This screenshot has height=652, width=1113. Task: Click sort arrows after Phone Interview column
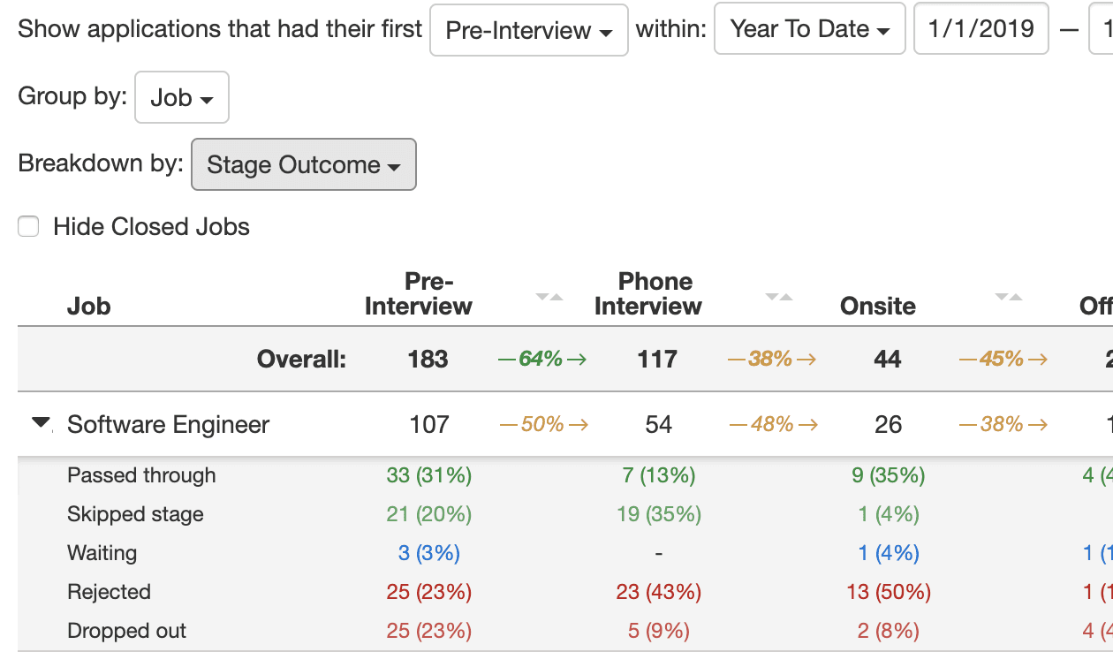(779, 297)
